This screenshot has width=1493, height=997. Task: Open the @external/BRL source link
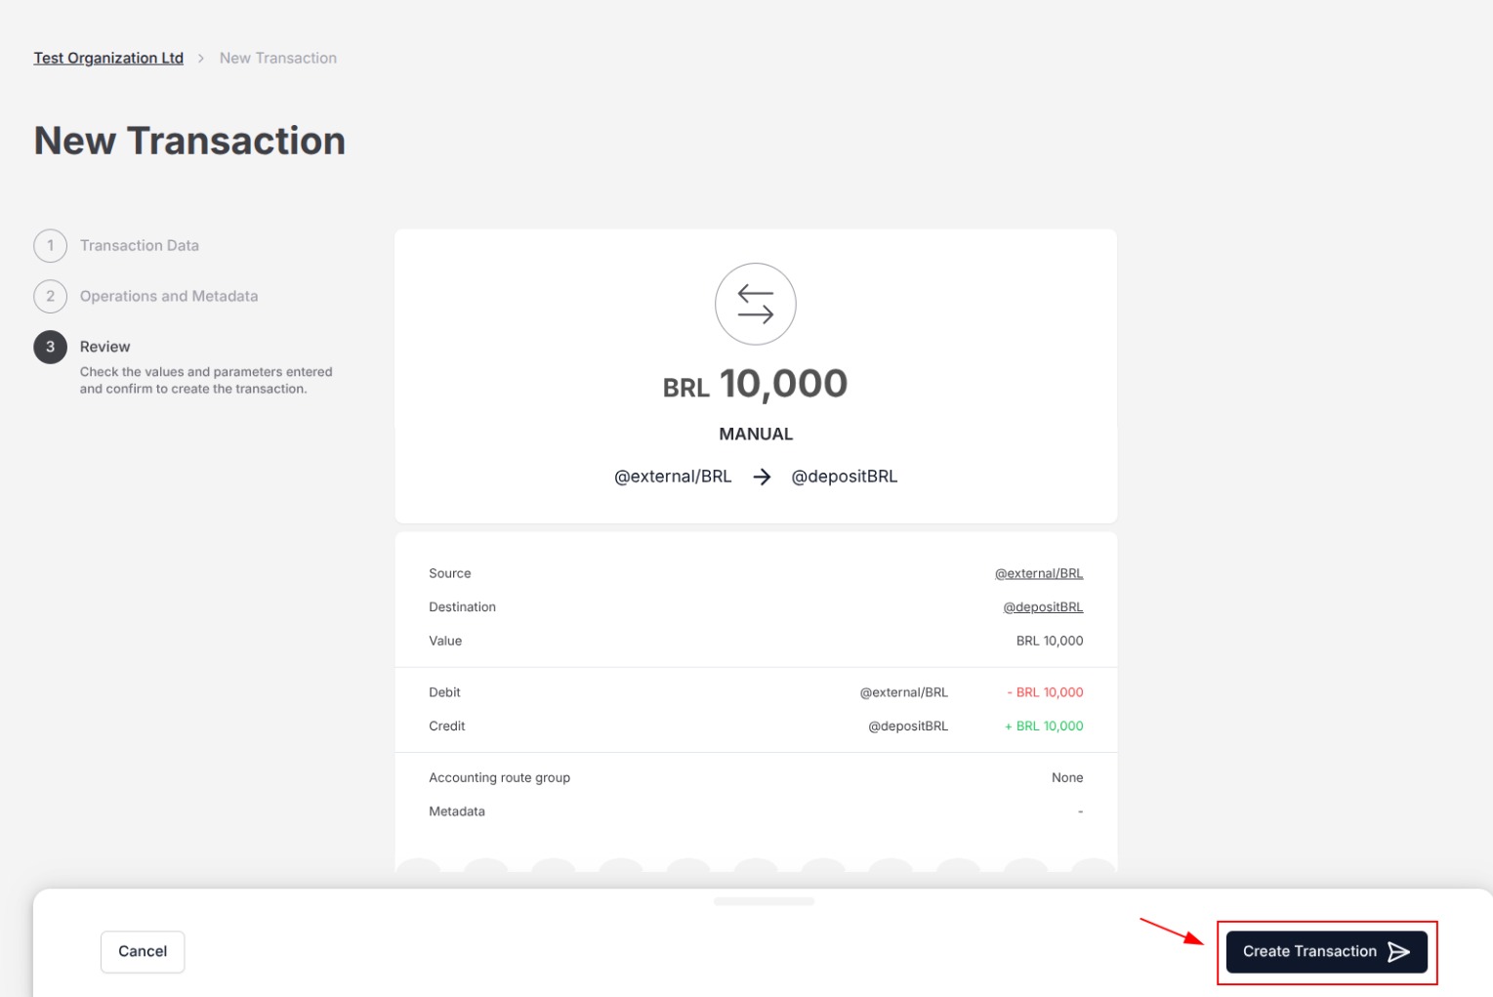point(1039,573)
